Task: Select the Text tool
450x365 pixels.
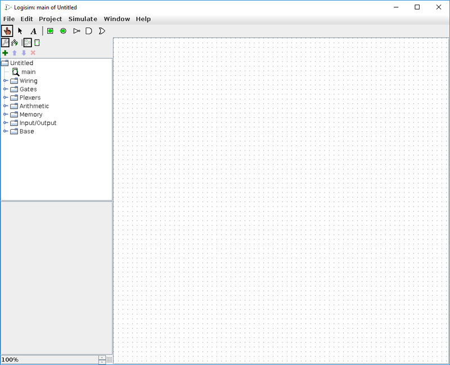Action: pos(33,31)
